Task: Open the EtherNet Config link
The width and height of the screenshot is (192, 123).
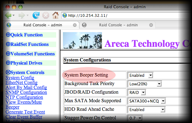Action: [x=22, y=83]
